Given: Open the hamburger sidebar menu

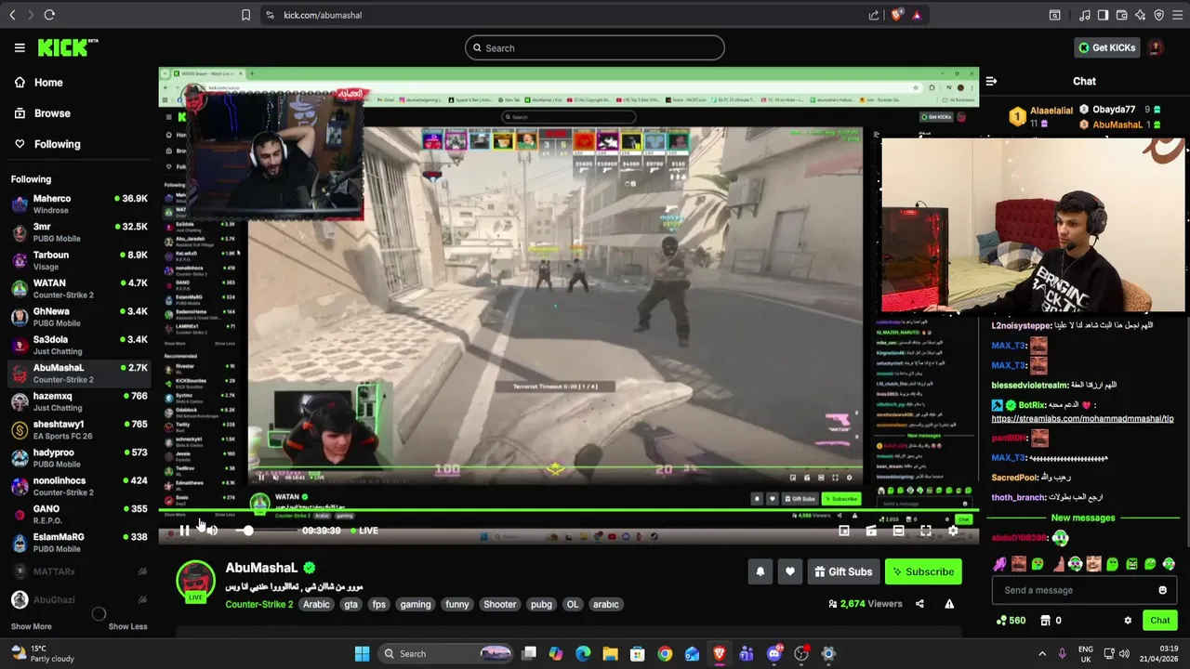Looking at the screenshot, I should point(20,47).
